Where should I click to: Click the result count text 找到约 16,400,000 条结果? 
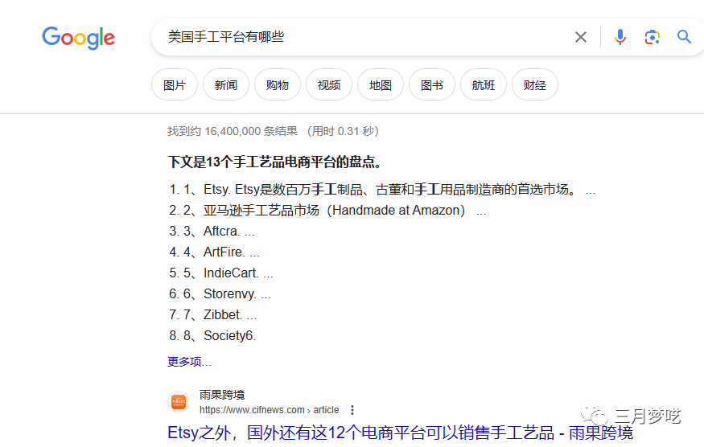point(233,131)
